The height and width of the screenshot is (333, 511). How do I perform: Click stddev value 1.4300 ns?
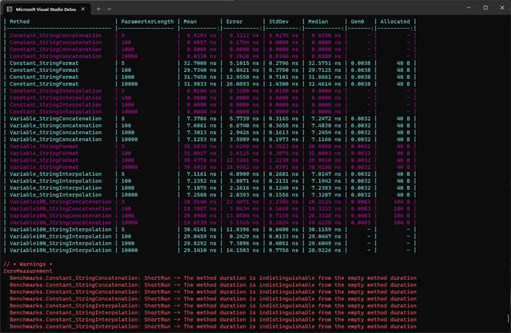pos(283,84)
